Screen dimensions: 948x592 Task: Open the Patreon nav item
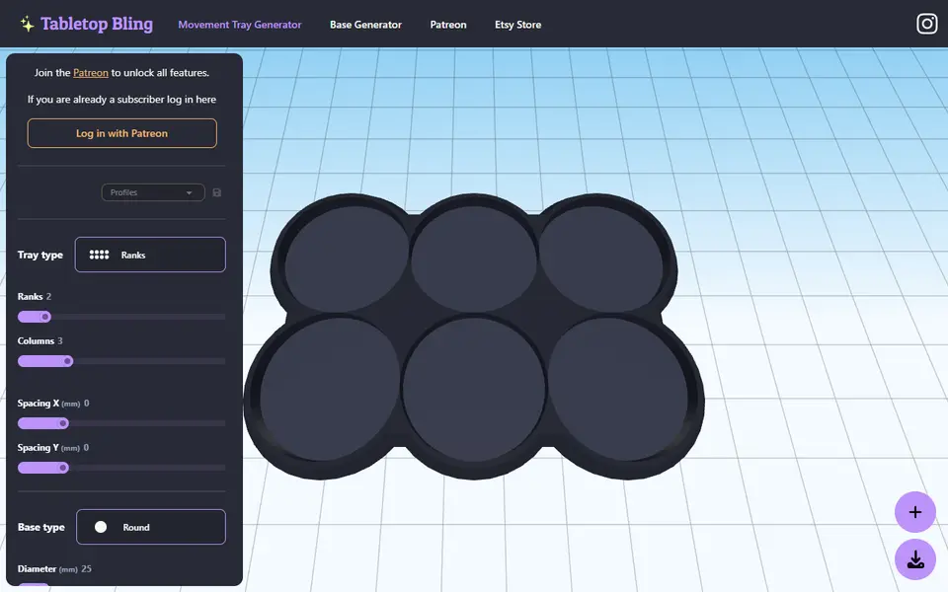pos(448,25)
